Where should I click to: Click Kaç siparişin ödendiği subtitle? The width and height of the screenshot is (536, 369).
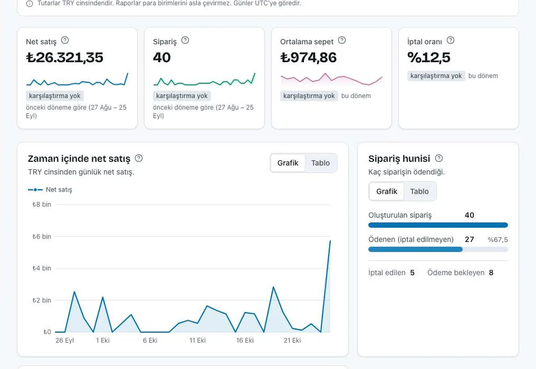click(406, 172)
